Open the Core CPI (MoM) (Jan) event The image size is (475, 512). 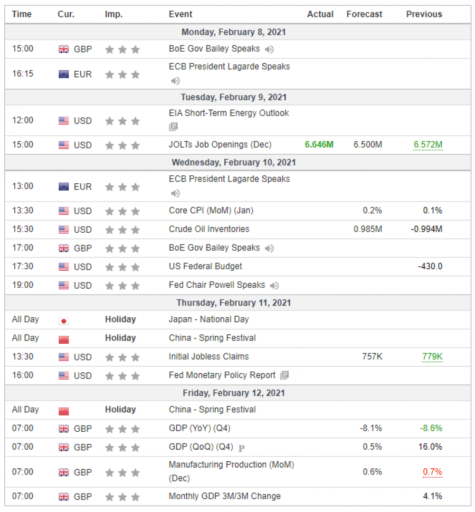tap(211, 210)
